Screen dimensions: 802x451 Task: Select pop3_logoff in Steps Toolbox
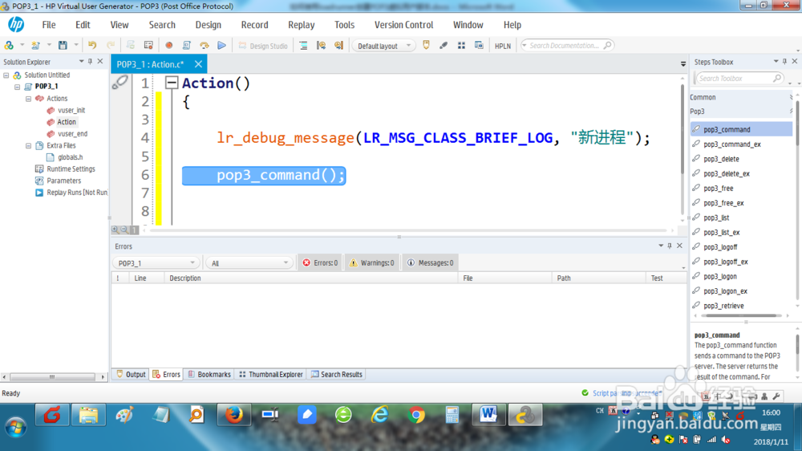pyautogui.click(x=720, y=247)
